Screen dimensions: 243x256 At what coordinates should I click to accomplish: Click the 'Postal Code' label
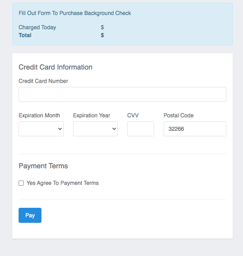[x=179, y=115]
